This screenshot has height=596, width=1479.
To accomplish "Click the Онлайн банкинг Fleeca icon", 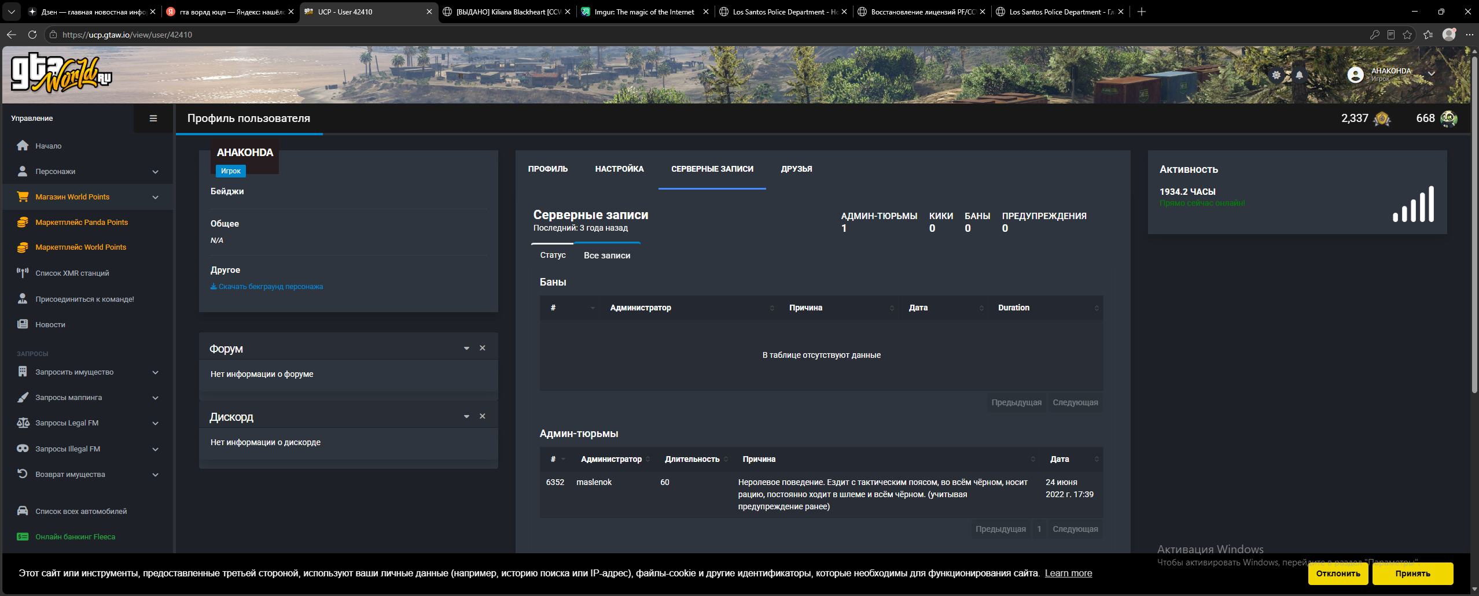I will [x=23, y=536].
